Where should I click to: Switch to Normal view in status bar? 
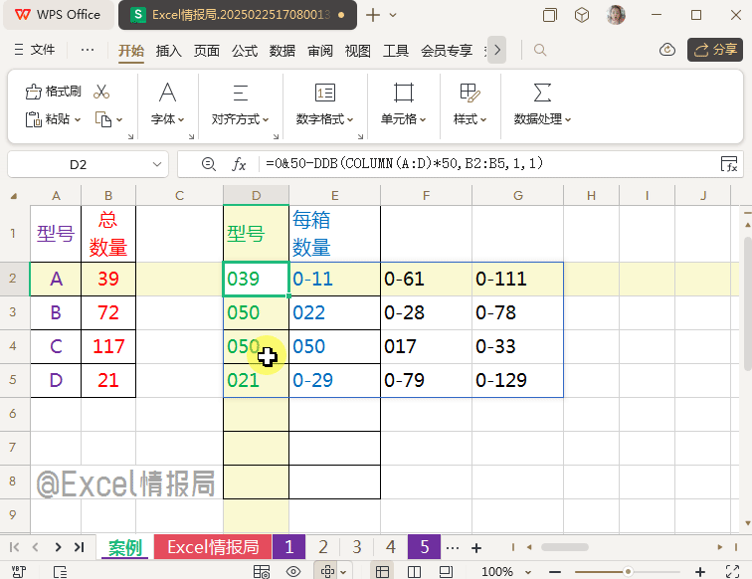[x=381, y=571]
